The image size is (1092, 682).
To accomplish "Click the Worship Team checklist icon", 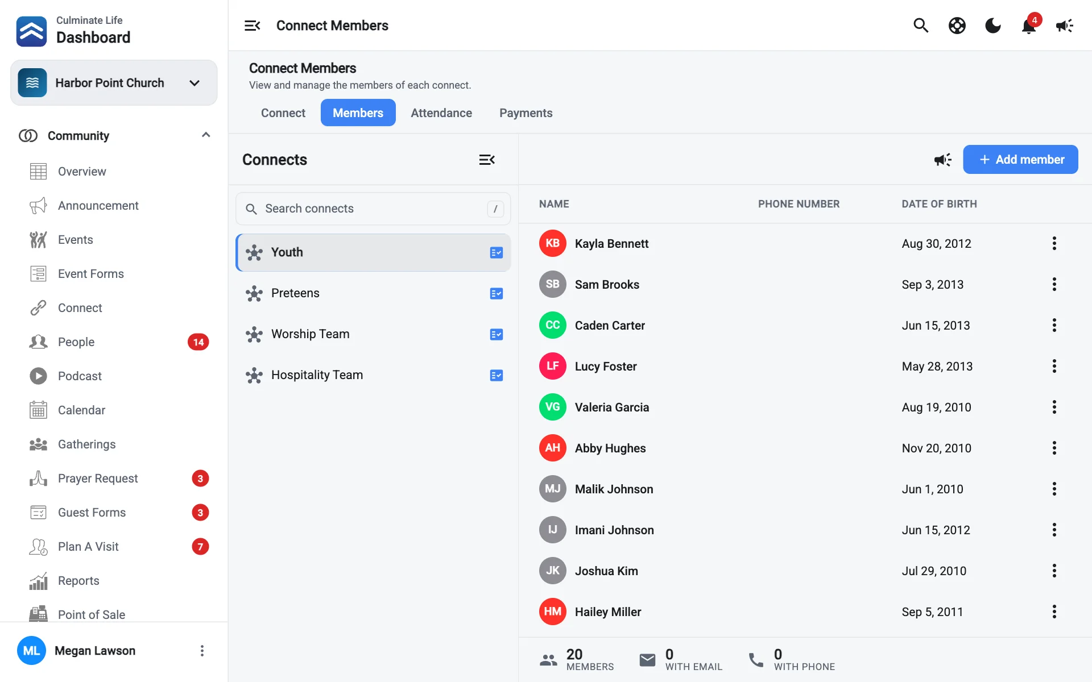I will (x=497, y=334).
